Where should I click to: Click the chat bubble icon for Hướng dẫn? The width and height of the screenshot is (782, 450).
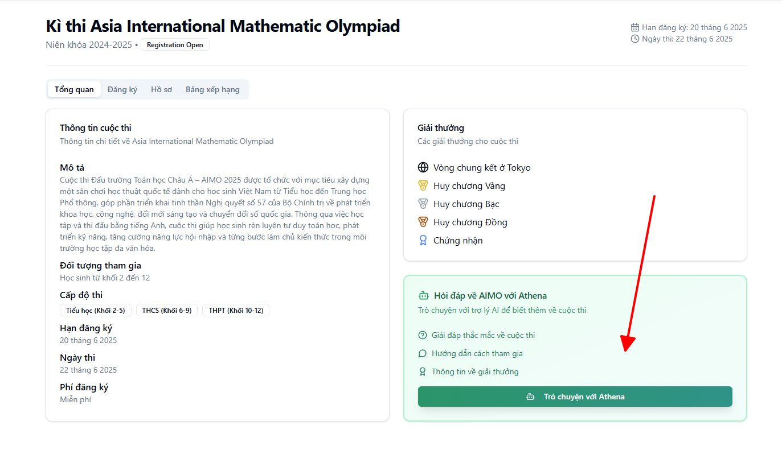point(422,353)
